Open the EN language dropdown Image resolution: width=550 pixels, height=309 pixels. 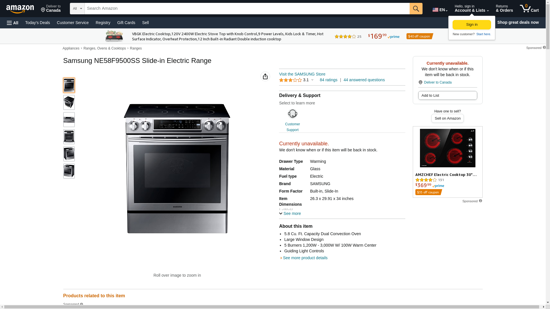click(x=440, y=10)
